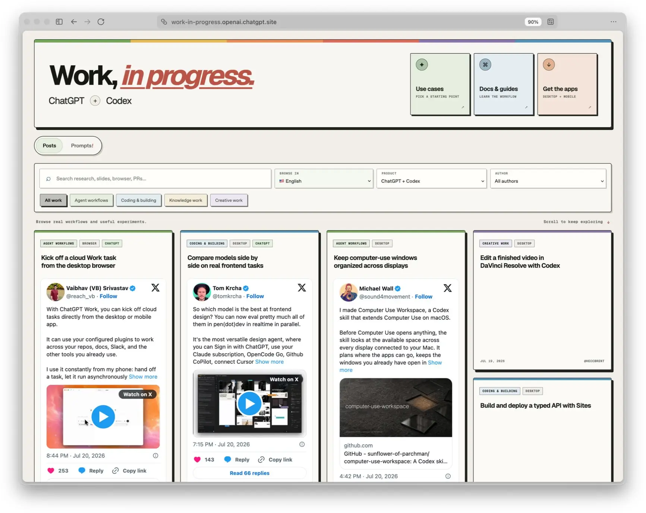This screenshot has height=513, width=646.
Task: Click the page layout icon beside the 90% badge
Action: point(551,22)
